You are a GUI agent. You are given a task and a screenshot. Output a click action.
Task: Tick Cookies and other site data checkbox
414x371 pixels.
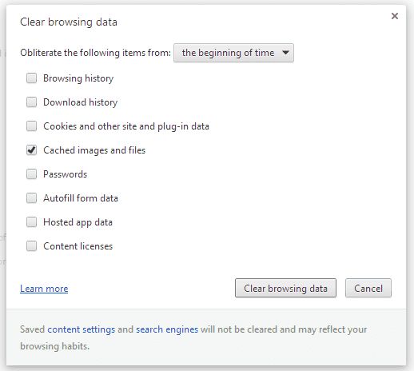pos(31,126)
